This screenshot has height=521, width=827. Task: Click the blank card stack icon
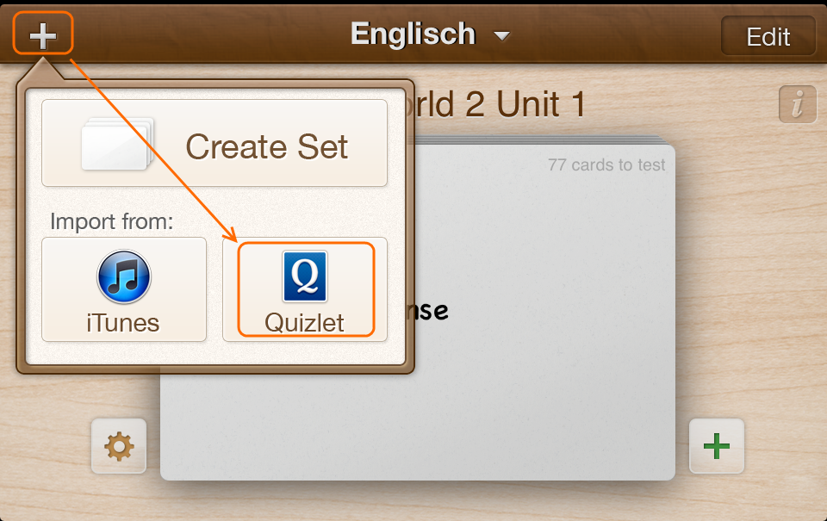click(x=117, y=144)
